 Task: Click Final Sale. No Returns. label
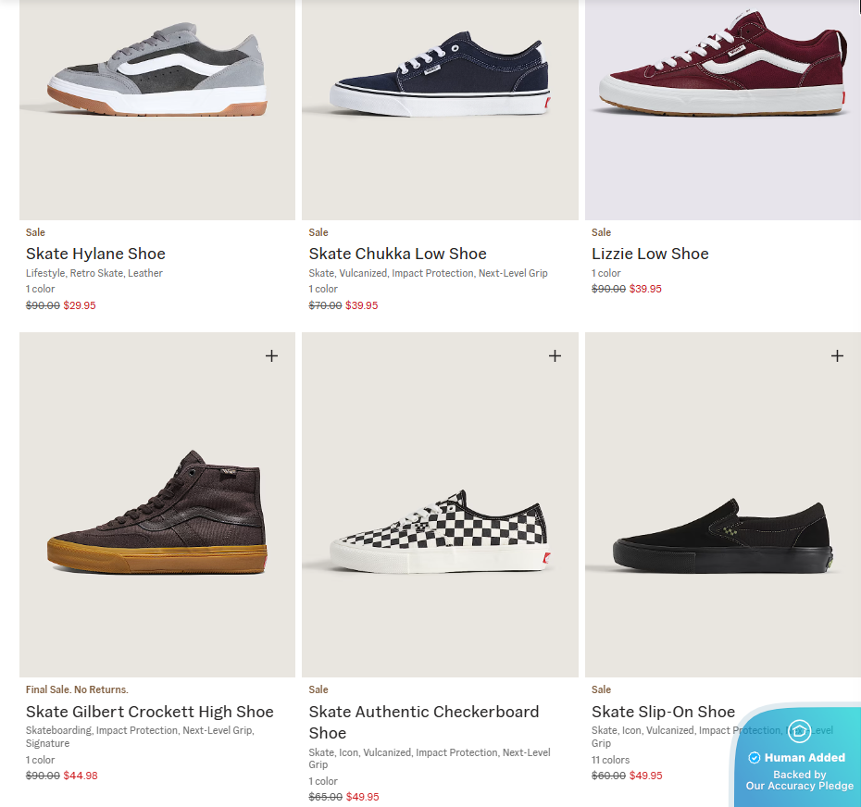(x=77, y=689)
